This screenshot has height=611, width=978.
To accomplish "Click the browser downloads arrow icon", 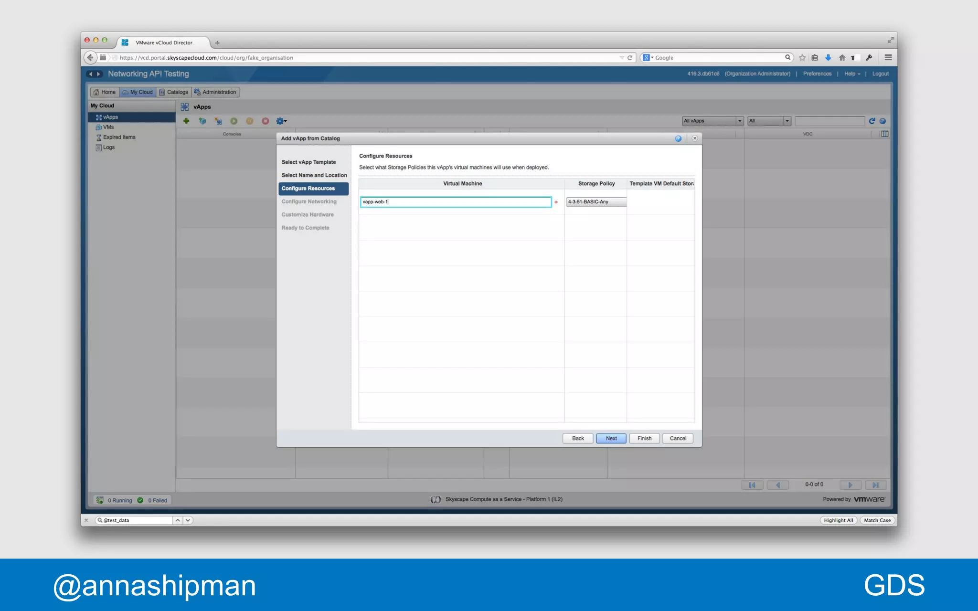I will [829, 58].
